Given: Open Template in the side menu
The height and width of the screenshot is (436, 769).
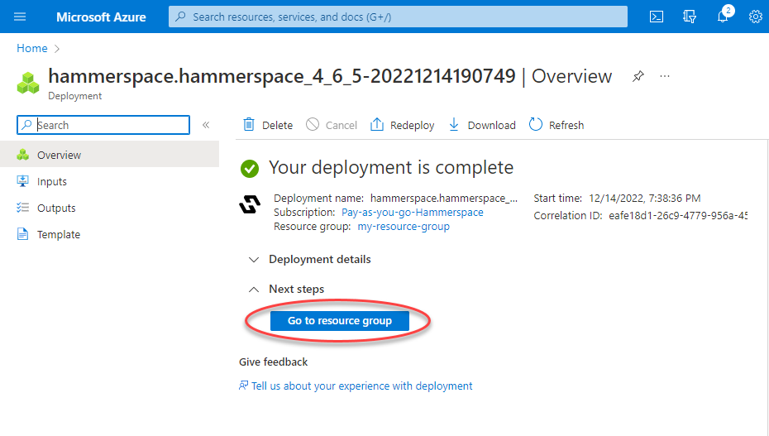Looking at the screenshot, I should coord(109,234).
